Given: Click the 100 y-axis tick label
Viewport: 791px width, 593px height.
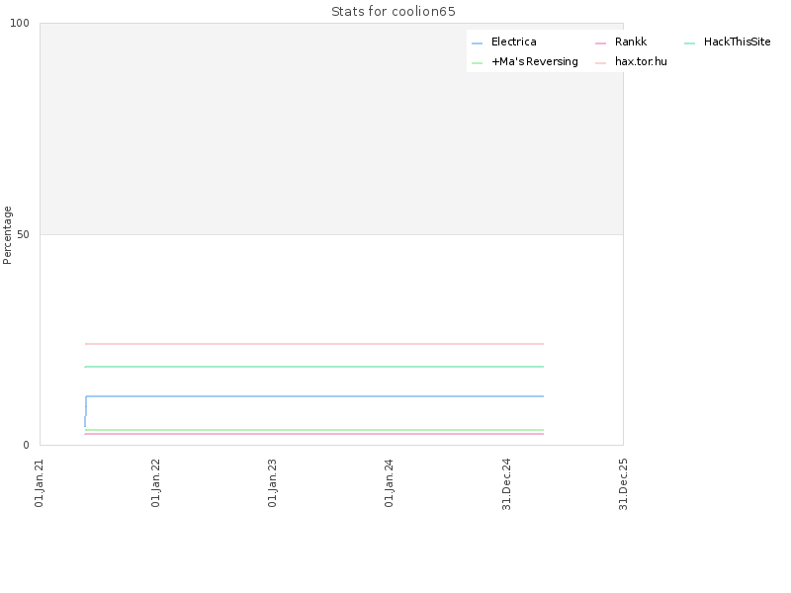Looking at the screenshot, I should [x=20, y=23].
